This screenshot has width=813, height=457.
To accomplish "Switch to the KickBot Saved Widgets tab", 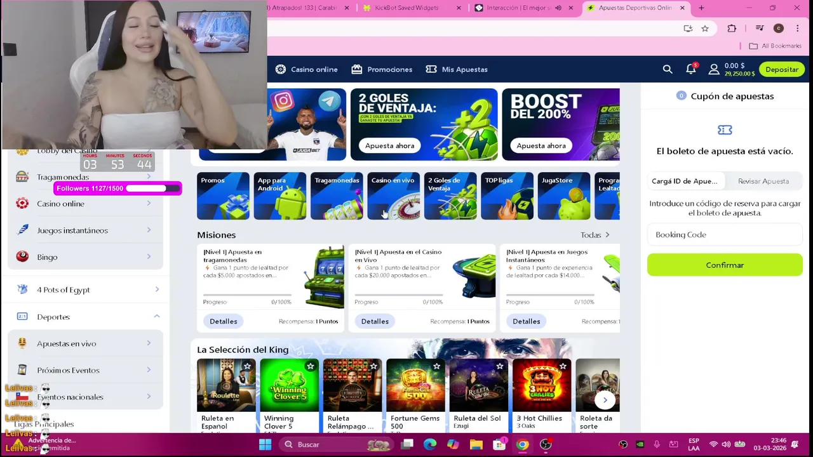I will (410, 8).
